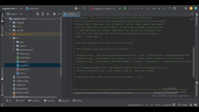Select karma.conf.js in project tree

pyautogui.click(x=22, y=93)
